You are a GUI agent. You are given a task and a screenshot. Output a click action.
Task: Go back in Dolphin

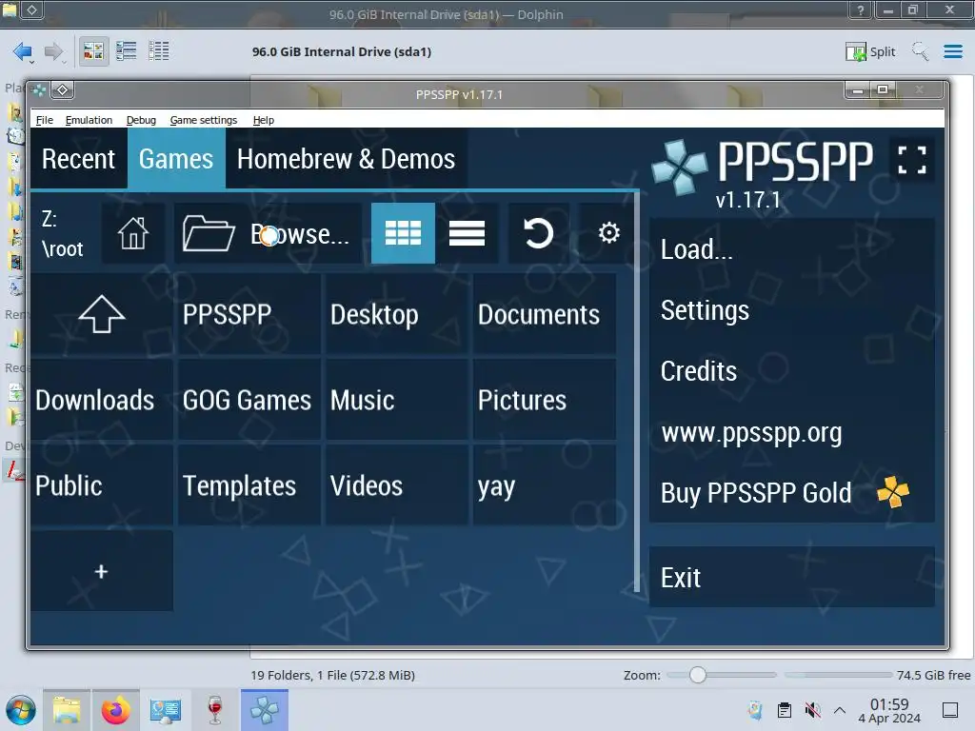coord(23,51)
